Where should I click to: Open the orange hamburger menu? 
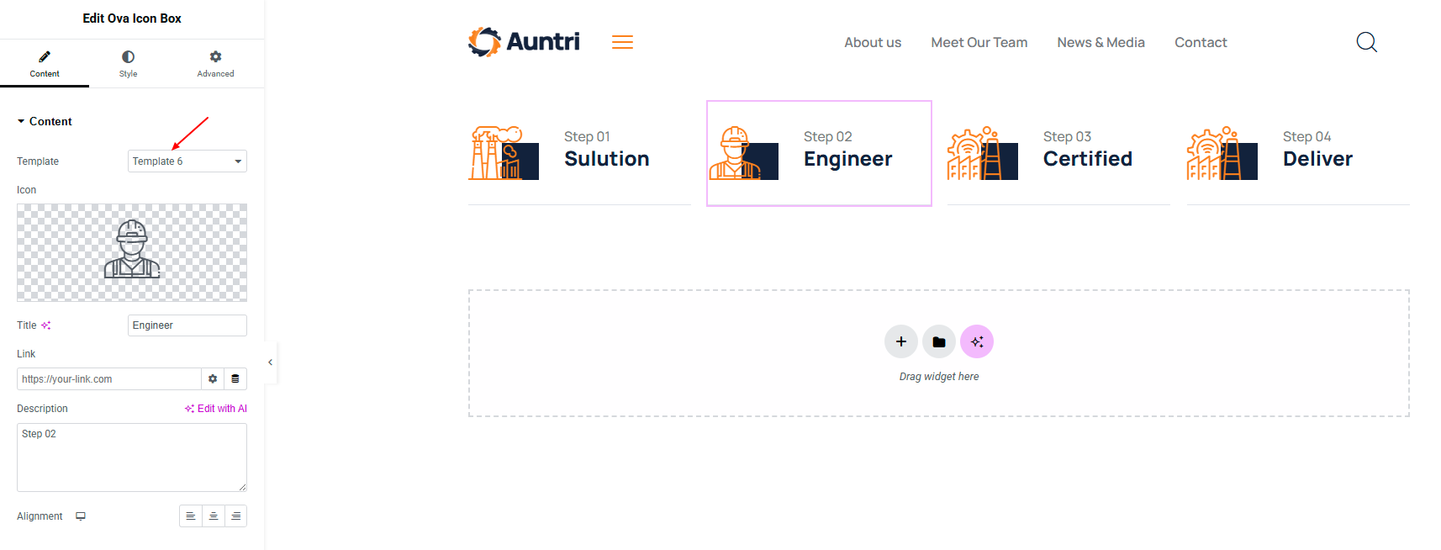coord(622,42)
